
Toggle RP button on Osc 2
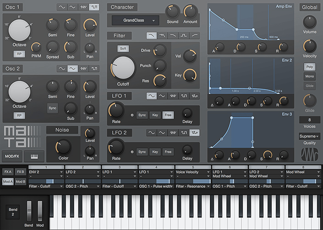click(x=19, y=115)
